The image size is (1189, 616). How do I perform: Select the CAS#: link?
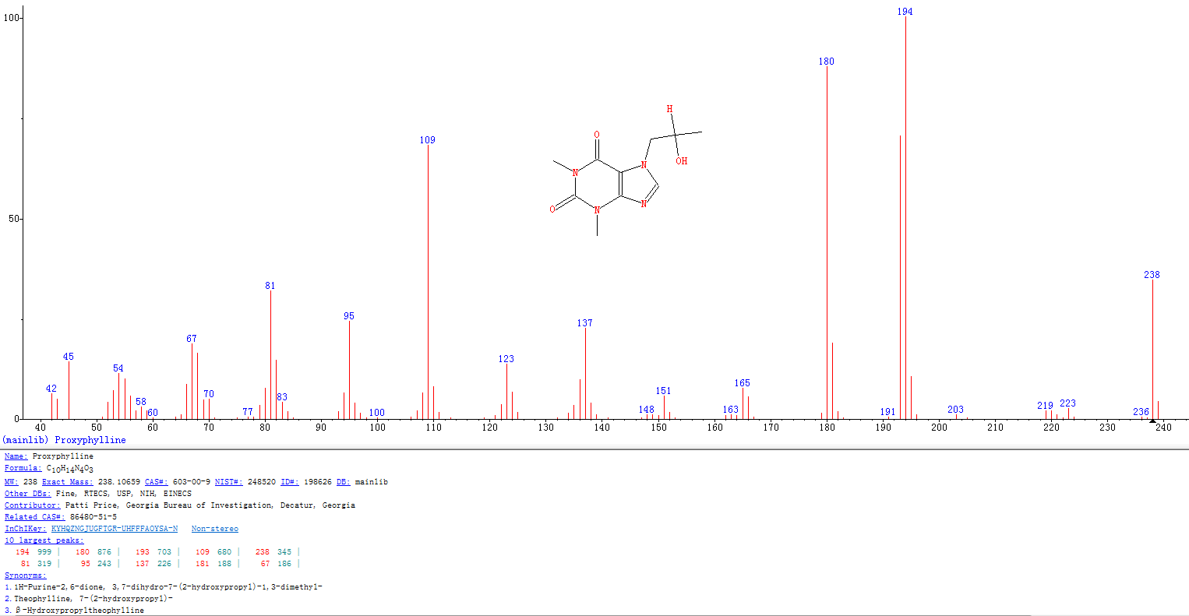pyautogui.click(x=156, y=482)
